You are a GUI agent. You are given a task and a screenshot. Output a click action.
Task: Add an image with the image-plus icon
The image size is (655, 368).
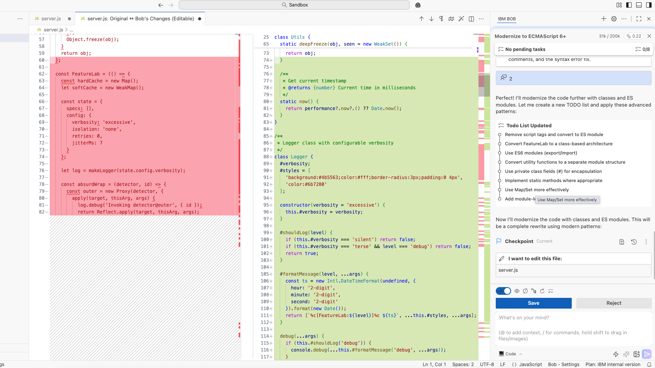pos(637,354)
